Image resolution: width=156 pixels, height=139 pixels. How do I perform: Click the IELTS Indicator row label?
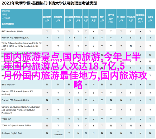[9, 85]
